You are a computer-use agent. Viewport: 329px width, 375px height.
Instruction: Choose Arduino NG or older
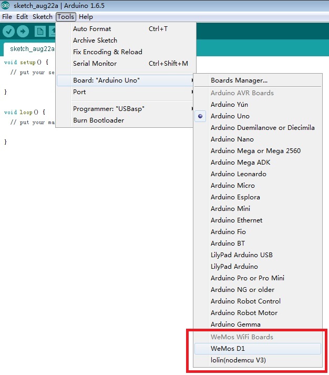[258, 290]
